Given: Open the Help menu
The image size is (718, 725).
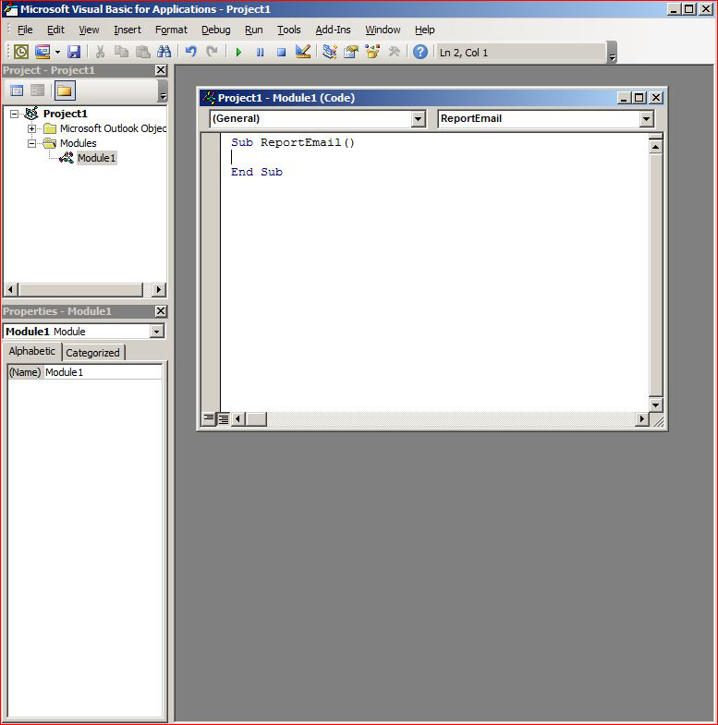Looking at the screenshot, I should (424, 30).
